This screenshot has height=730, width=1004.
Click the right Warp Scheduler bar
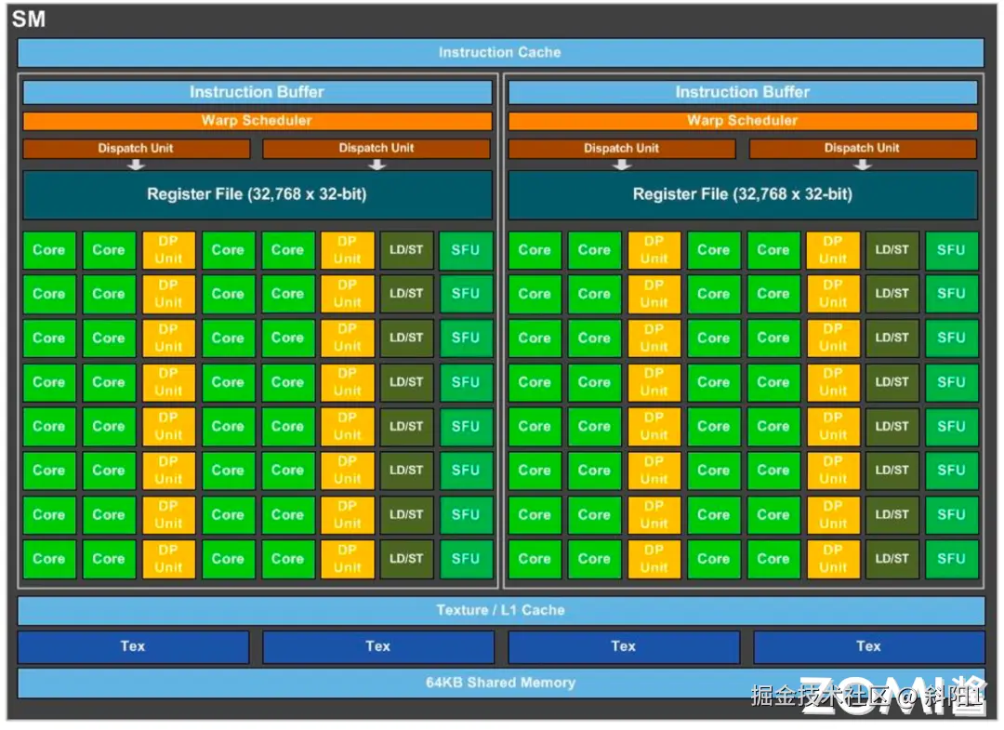pyautogui.click(x=742, y=120)
